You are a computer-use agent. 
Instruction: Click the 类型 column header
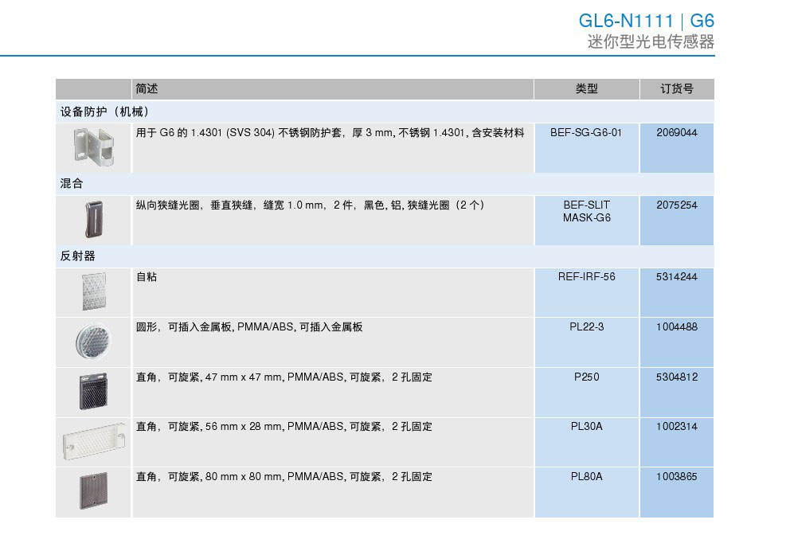[x=586, y=88]
